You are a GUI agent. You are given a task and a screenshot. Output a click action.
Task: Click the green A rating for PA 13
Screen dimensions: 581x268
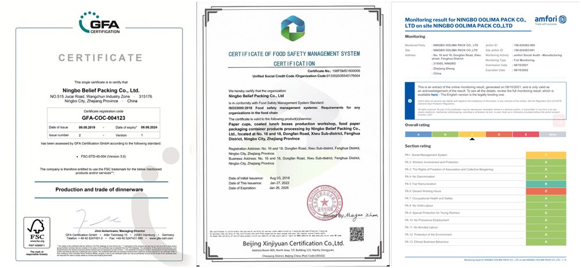pyautogui.click(x=546, y=242)
